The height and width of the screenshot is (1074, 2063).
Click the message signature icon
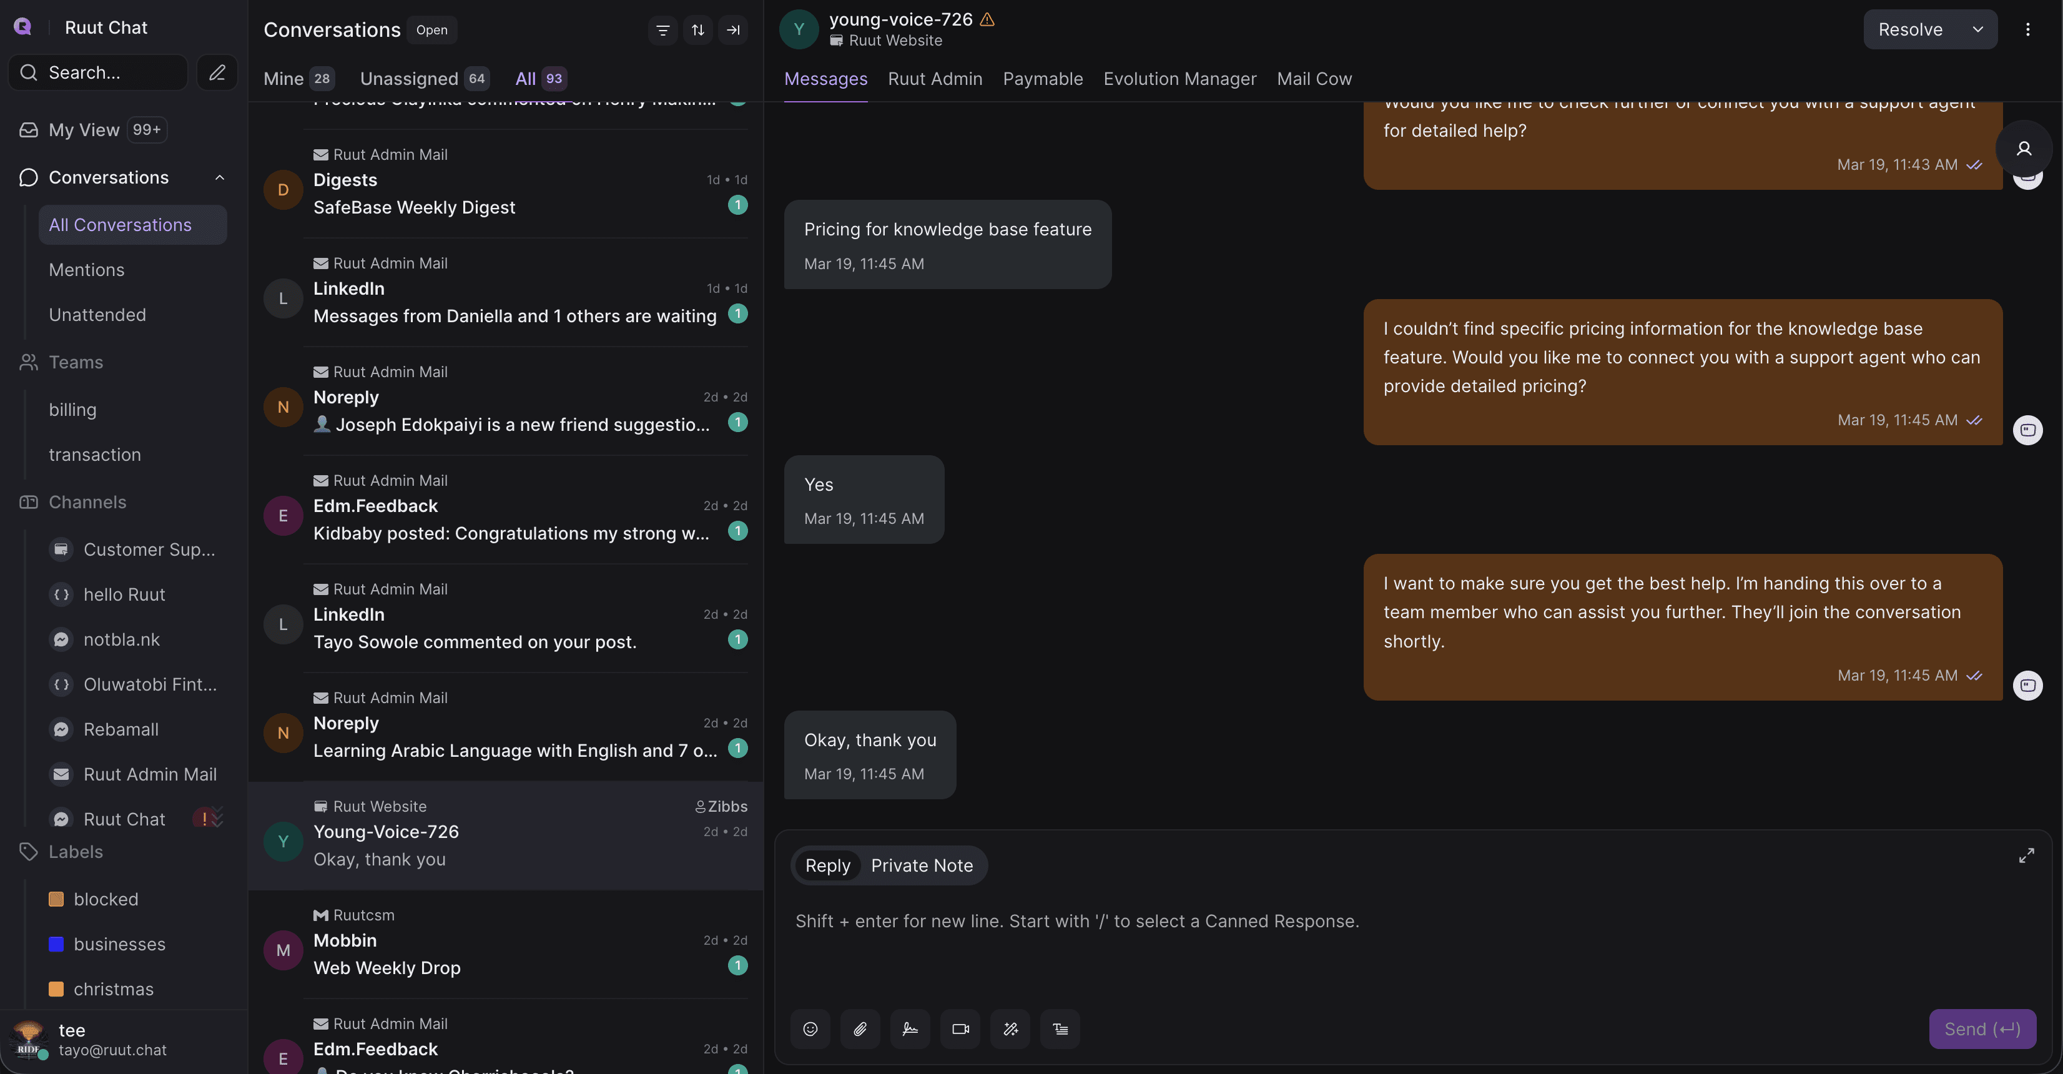pyautogui.click(x=910, y=1029)
